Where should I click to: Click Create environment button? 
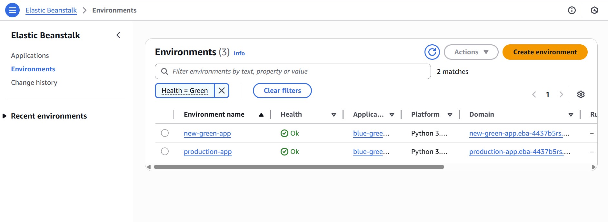[x=545, y=52]
